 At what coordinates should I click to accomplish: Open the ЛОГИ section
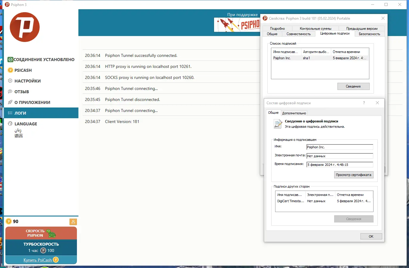pos(41,113)
